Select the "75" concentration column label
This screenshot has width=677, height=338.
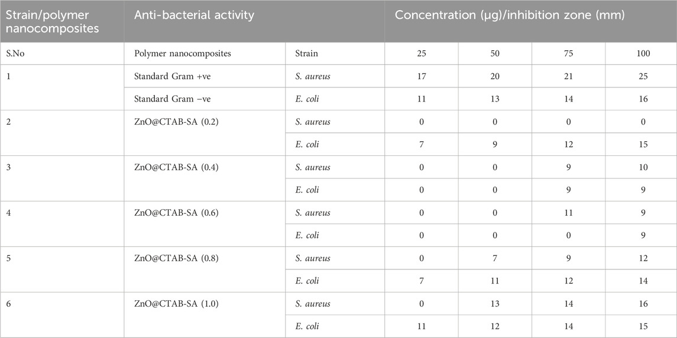(568, 53)
